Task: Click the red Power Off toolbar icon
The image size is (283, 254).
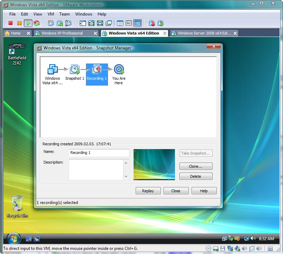Action: pos(10,23)
